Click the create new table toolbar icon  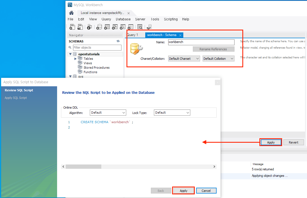tap(107, 27)
